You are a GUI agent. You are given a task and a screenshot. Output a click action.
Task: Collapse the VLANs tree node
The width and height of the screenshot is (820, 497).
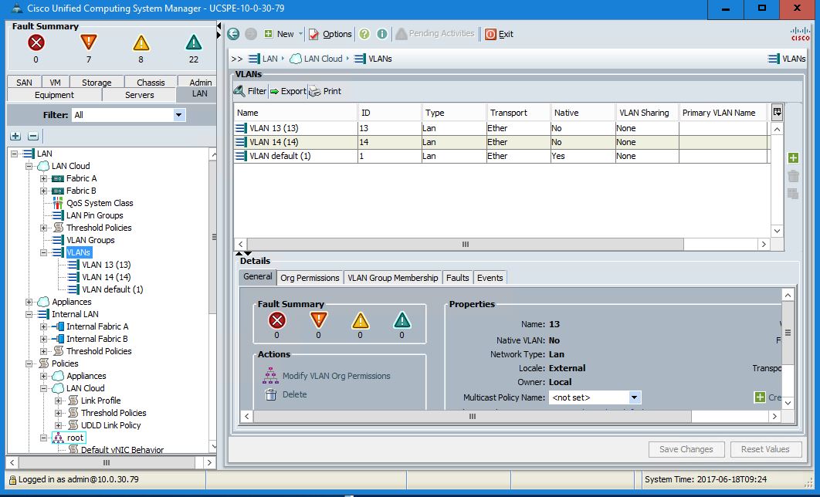[44, 253]
